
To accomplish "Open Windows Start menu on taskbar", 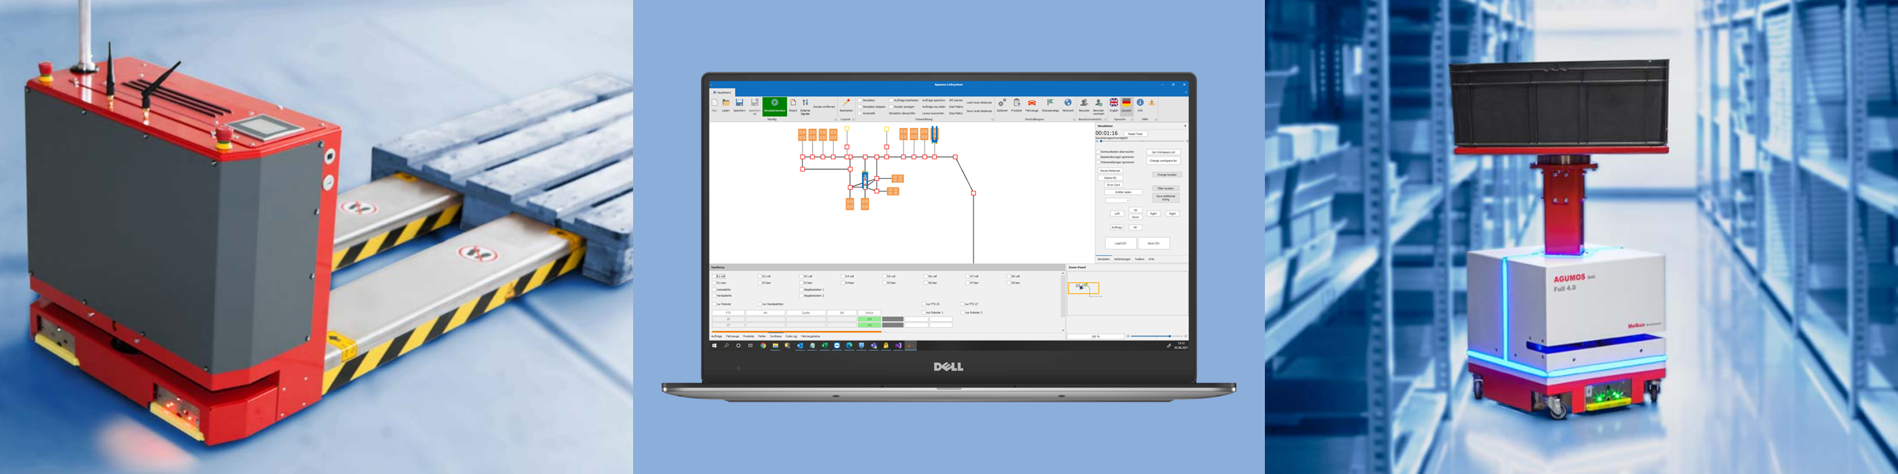I will point(714,346).
